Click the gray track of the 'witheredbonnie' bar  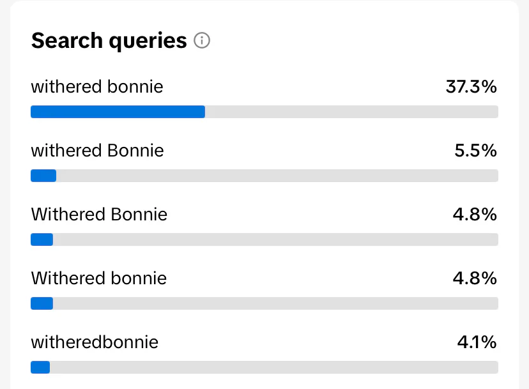[275, 367]
